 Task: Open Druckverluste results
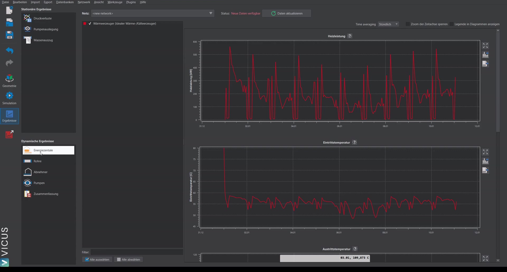click(49, 18)
